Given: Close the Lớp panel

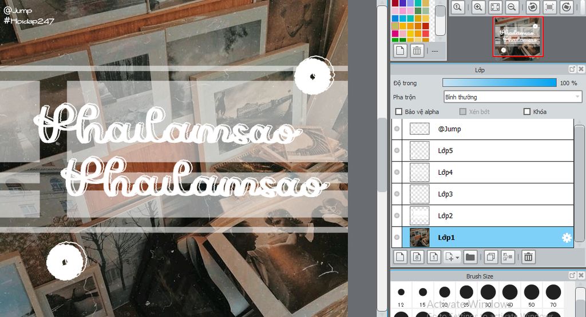Looking at the screenshot, I should 581,69.
